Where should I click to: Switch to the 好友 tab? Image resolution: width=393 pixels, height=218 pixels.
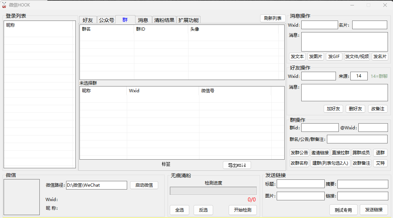point(88,20)
